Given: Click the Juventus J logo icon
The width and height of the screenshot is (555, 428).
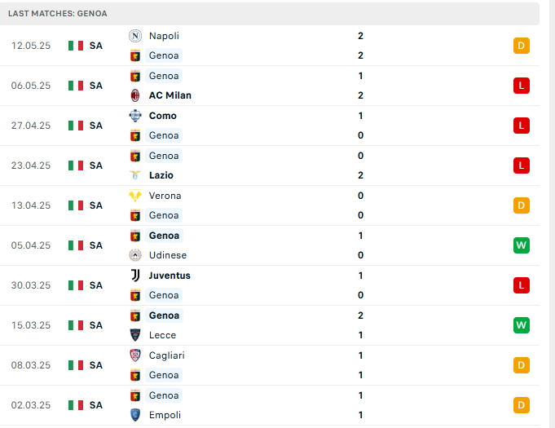Looking at the screenshot, I should coord(134,276).
